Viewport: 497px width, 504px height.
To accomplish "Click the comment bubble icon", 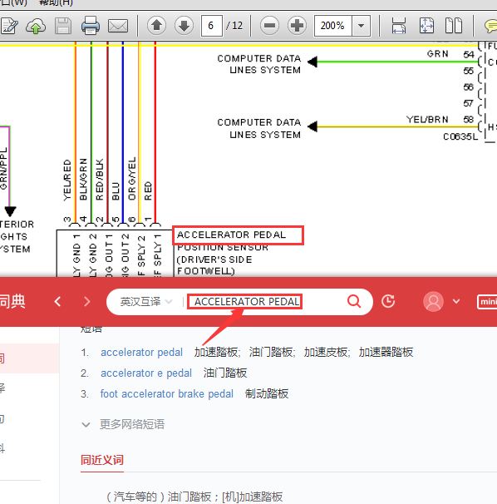I will 491,26.
